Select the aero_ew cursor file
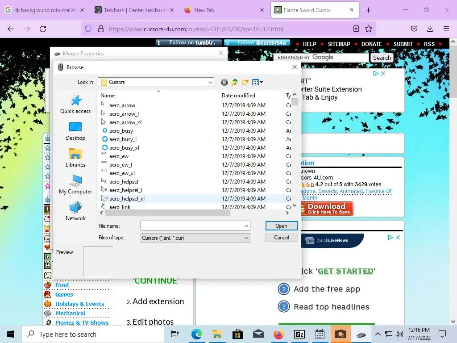The image size is (457, 343). coord(119,156)
